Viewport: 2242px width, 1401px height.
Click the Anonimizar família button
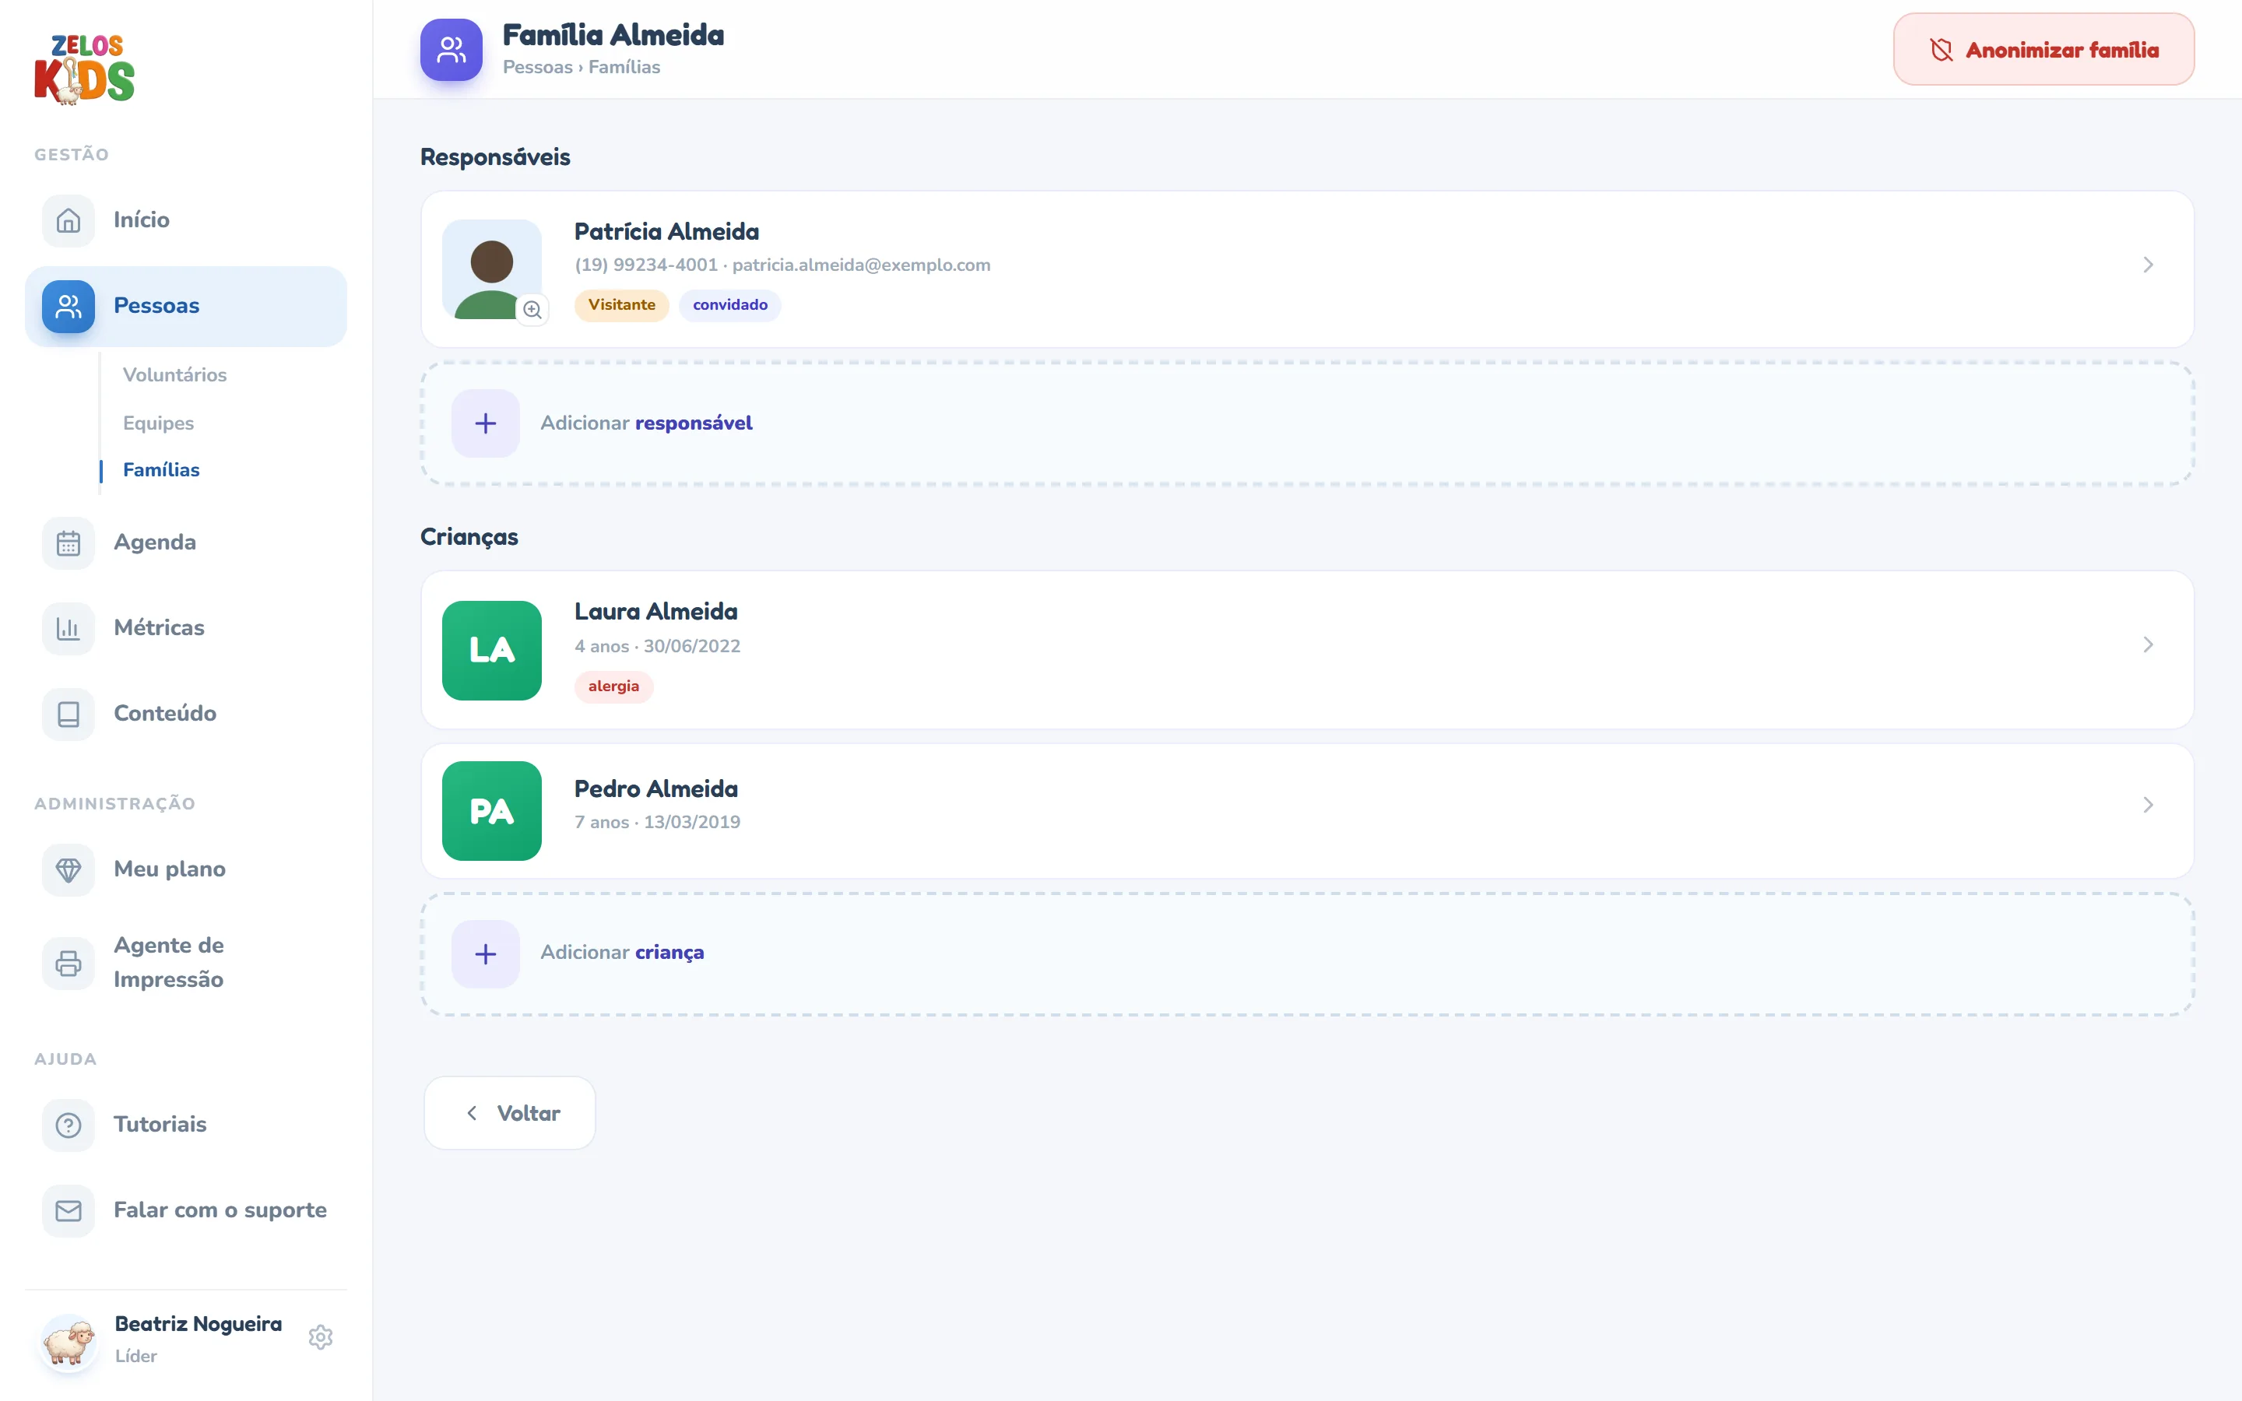[x=2043, y=50]
